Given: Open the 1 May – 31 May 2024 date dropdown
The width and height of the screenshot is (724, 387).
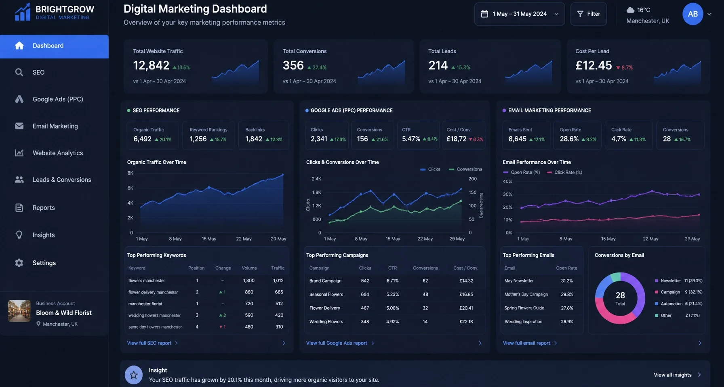Looking at the screenshot, I should click(520, 14).
